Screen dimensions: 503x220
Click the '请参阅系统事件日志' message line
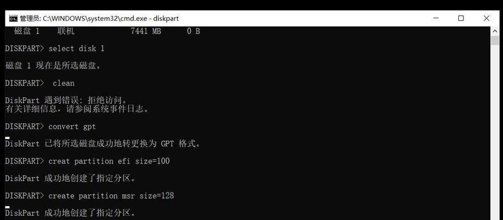point(78,109)
